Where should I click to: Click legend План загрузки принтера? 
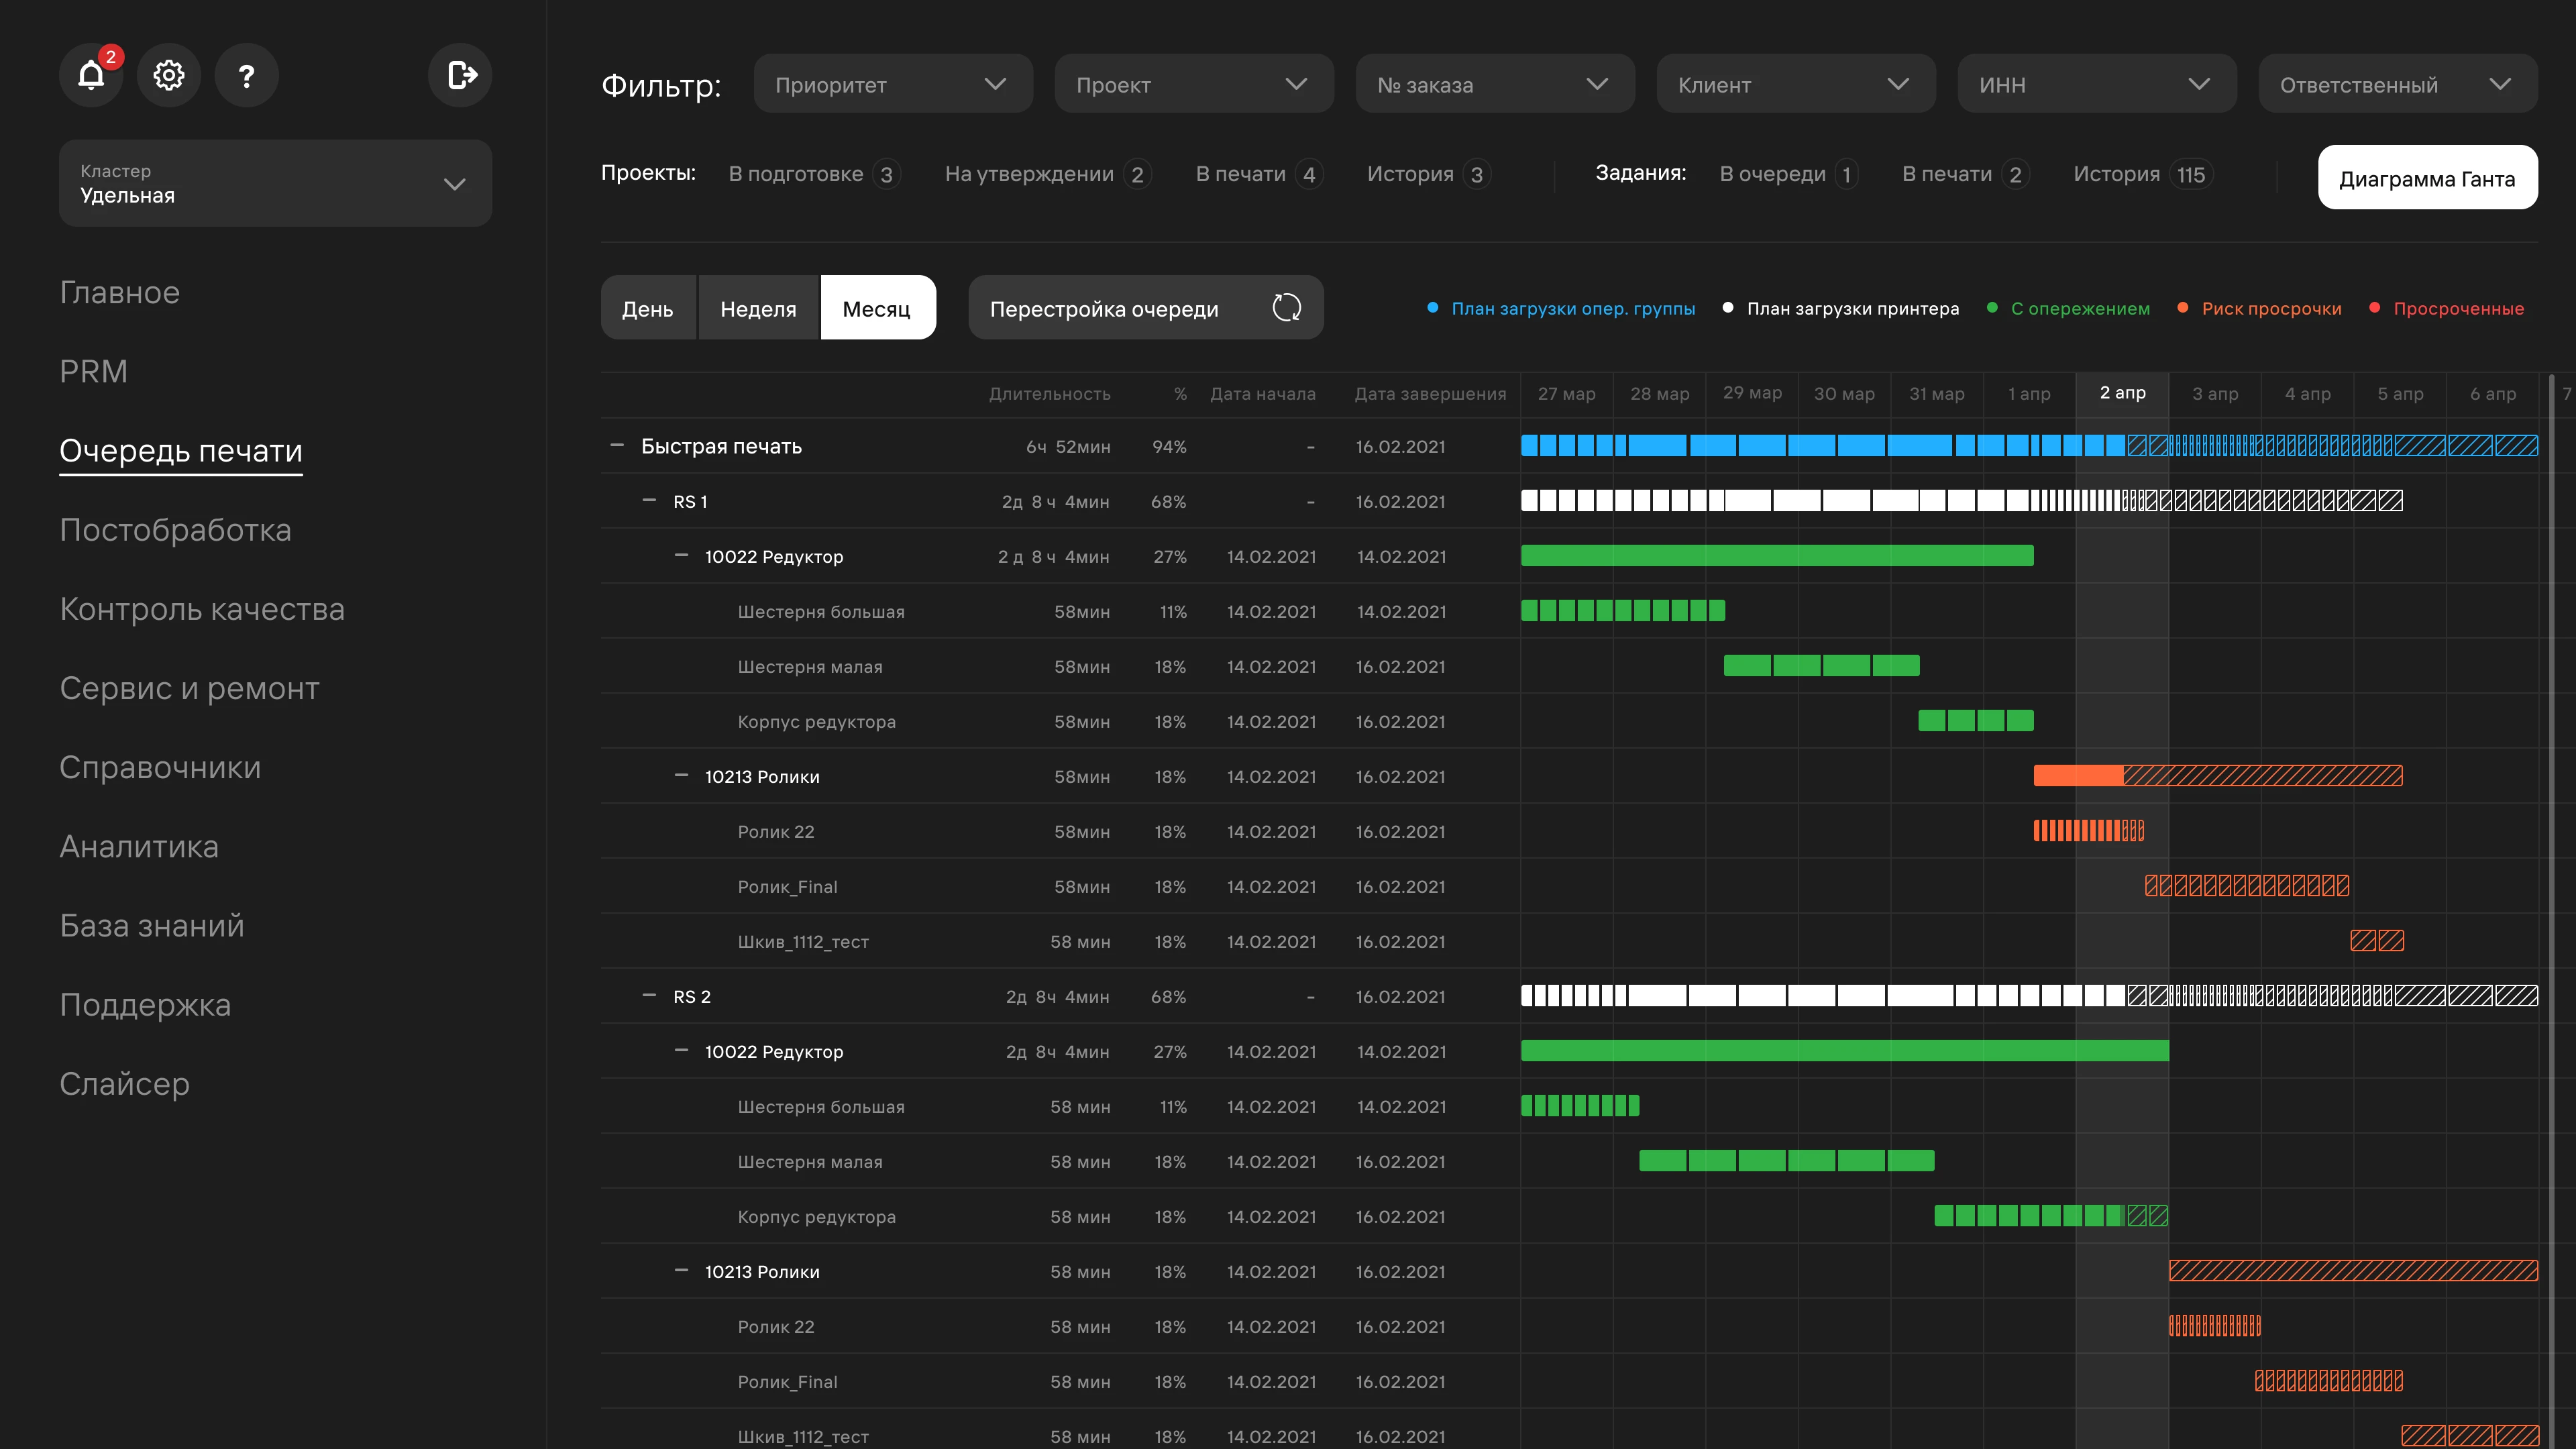click(1841, 308)
